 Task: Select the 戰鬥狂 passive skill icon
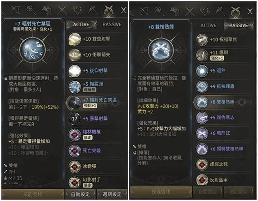pyautogui.click(x=202, y=133)
